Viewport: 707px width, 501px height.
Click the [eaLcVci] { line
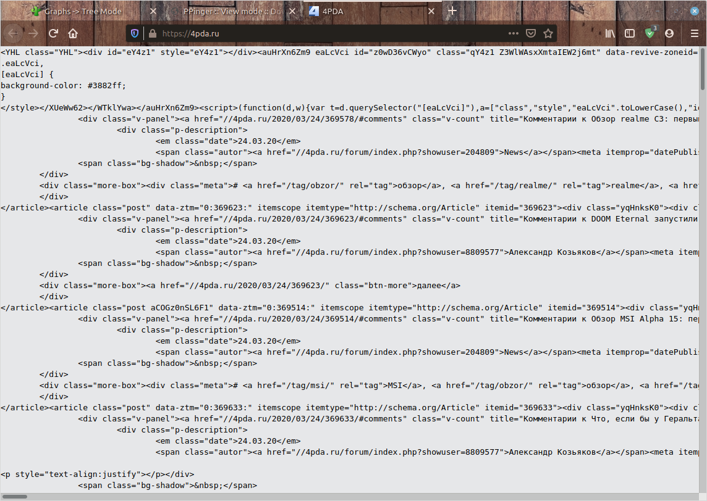point(27,74)
